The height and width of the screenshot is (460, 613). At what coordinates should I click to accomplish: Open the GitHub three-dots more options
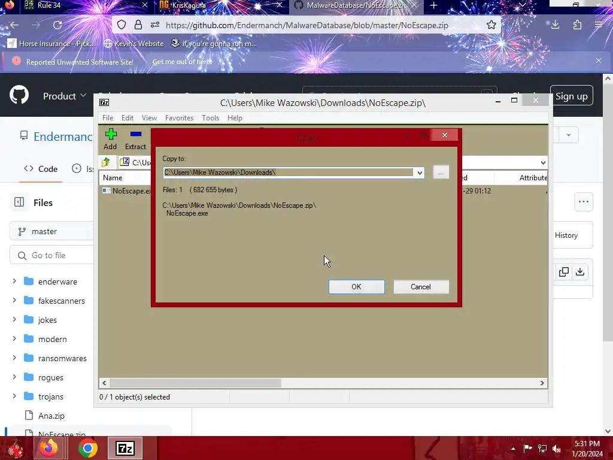[583, 202]
